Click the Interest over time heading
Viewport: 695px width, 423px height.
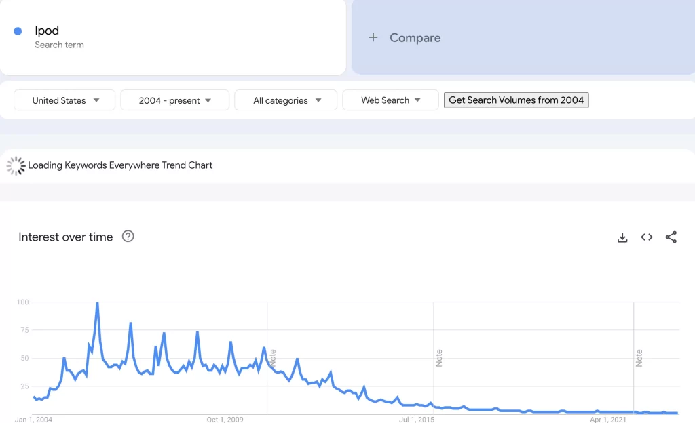pos(66,237)
